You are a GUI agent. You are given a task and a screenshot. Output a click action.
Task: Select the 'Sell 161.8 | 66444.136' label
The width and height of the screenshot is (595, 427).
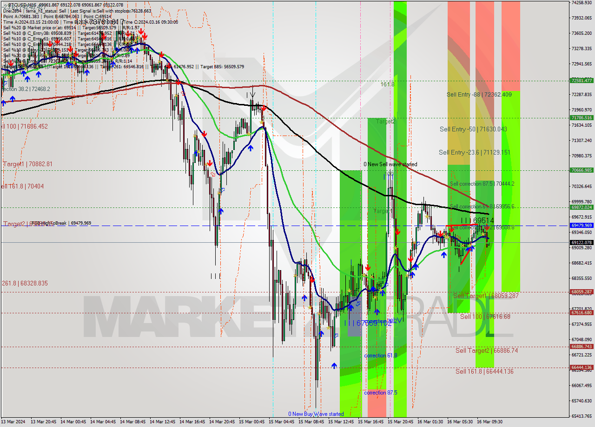coord(484,371)
